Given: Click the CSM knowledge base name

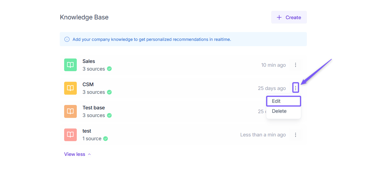Looking at the screenshot, I should click(x=88, y=84).
